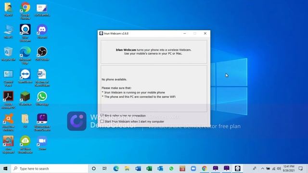
Task: Open Cortana from the taskbar
Action: (x=94, y=169)
